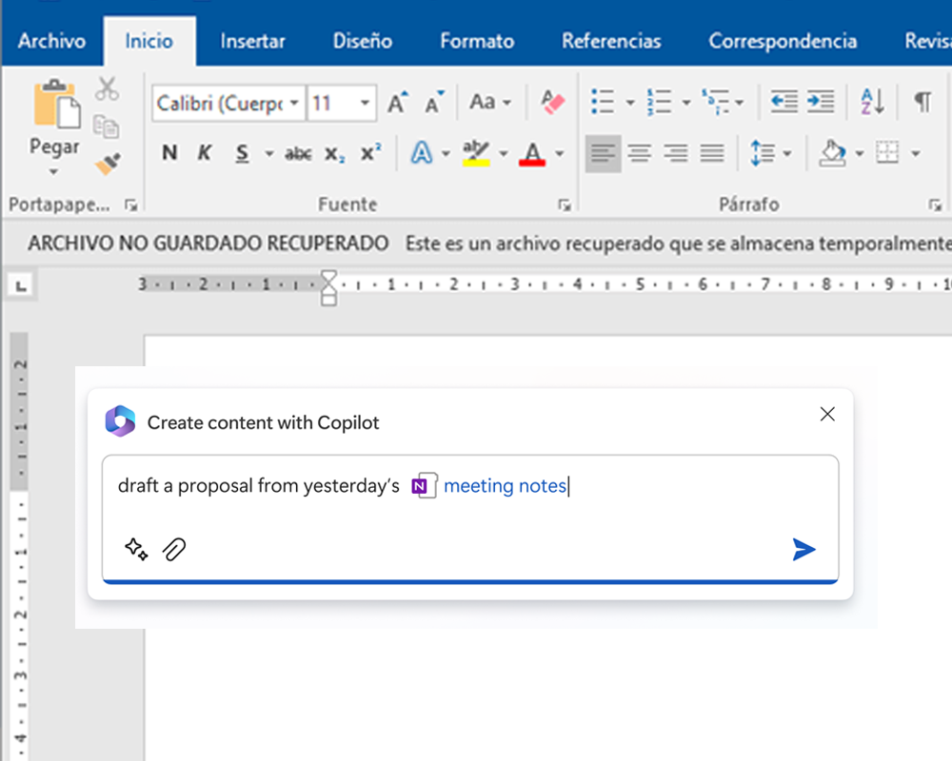The height and width of the screenshot is (761, 952).
Task: Click the Pegar paste clipboard icon
Action: (56, 104)
